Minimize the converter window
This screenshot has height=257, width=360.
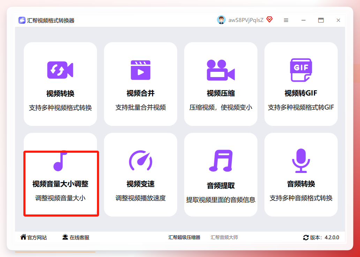pos(303,20)
